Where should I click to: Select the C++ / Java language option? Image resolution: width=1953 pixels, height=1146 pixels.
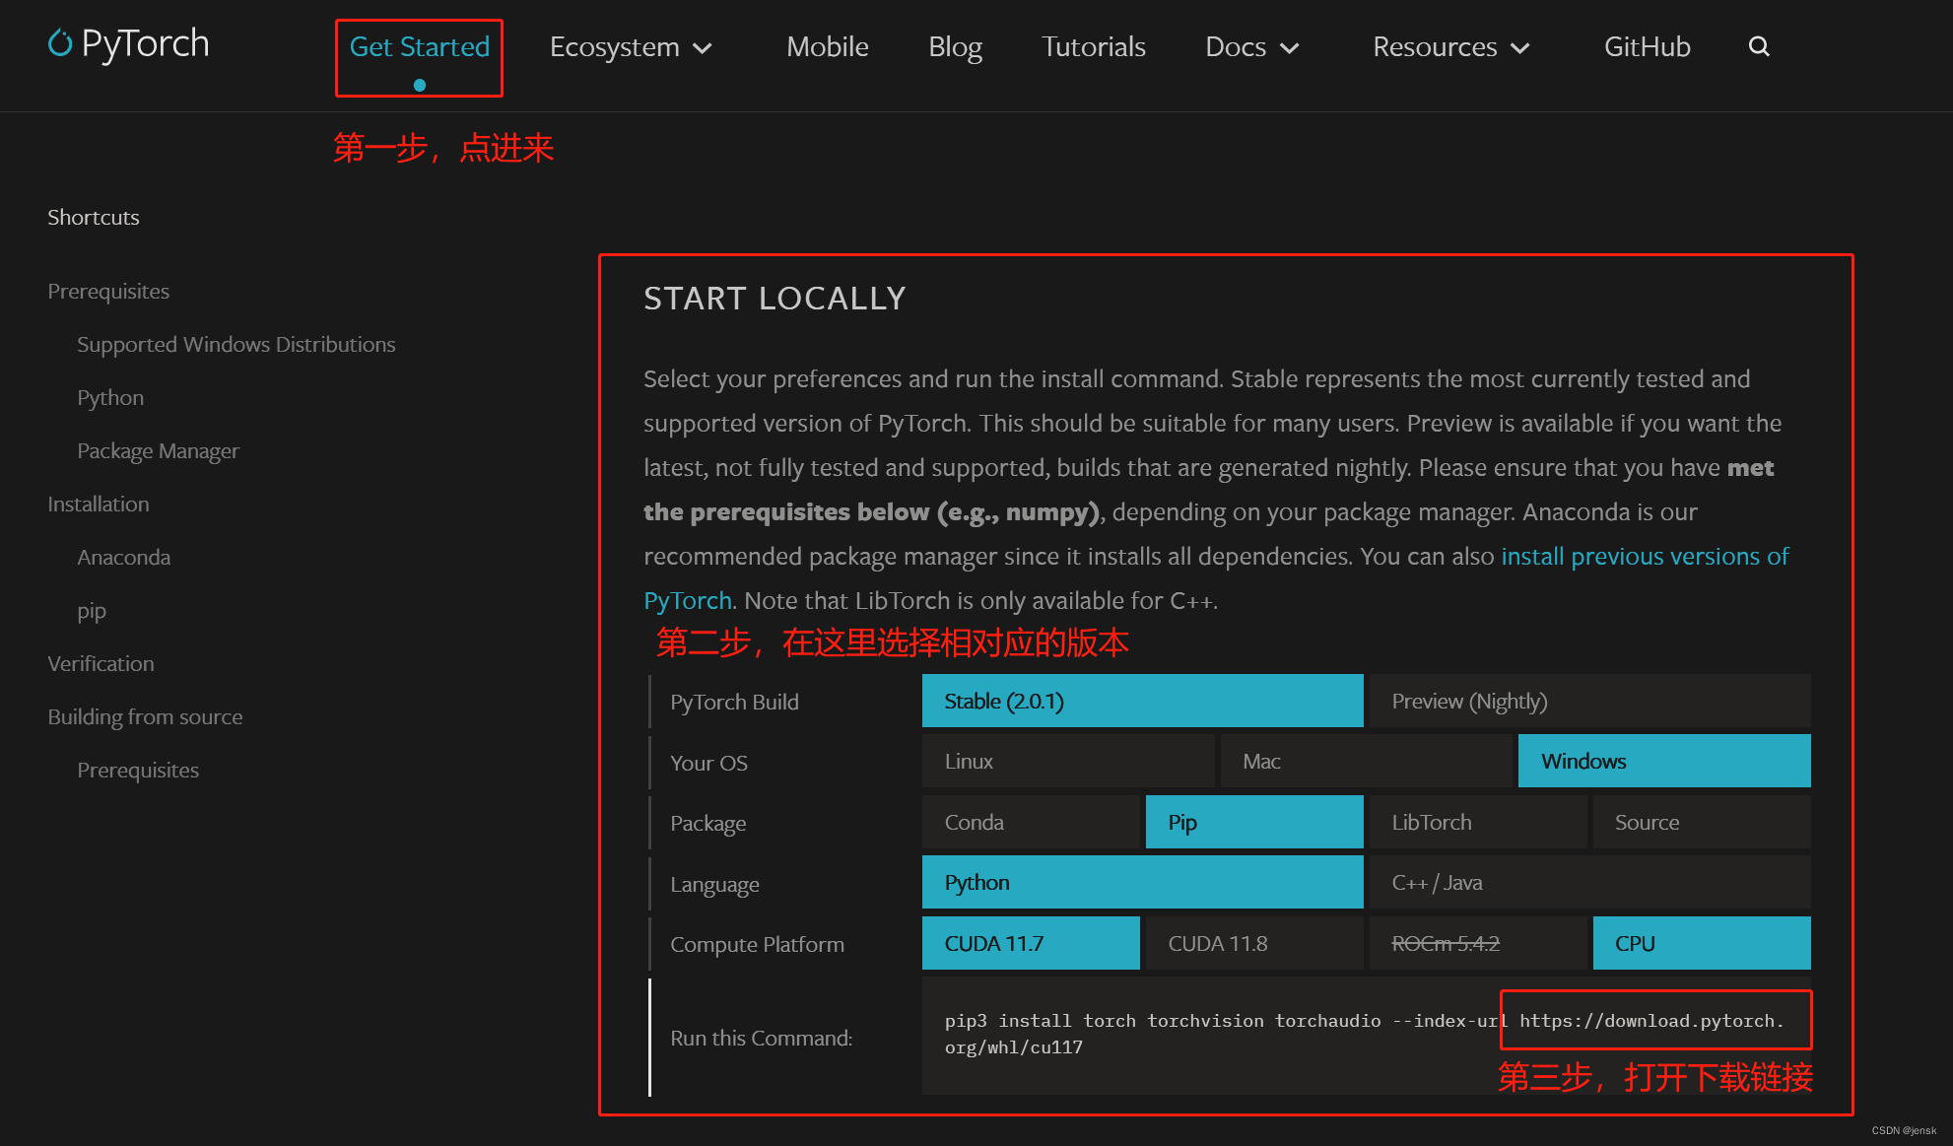(x=1588, y=883)
